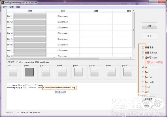
Task: Open the 帮助 menu
Action: (18, 7)
